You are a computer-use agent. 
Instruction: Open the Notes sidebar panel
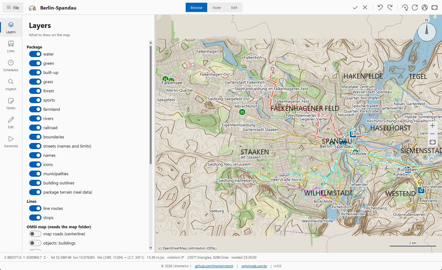11,104
